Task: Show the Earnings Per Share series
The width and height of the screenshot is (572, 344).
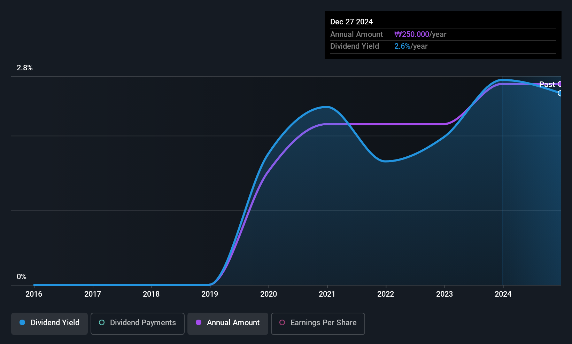Action: pos(318,323)
